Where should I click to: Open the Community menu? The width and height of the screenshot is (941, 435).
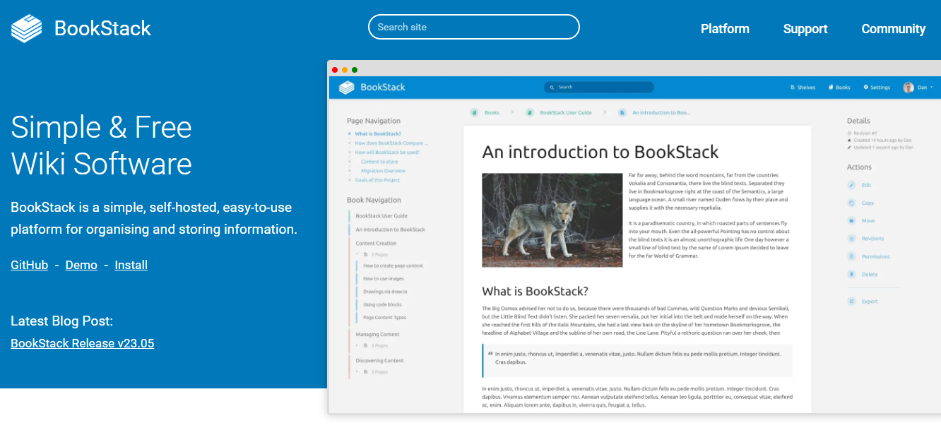[x=893, y=29]
